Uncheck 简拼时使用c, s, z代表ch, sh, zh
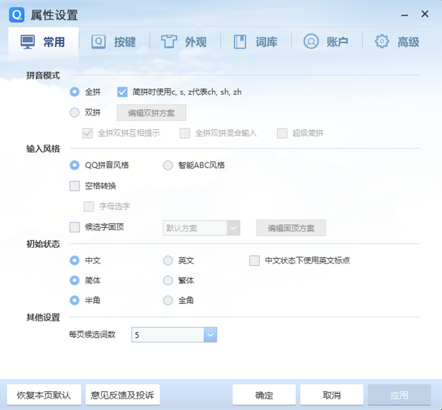The width and height of the screenshot is (442, 410). 122,92
